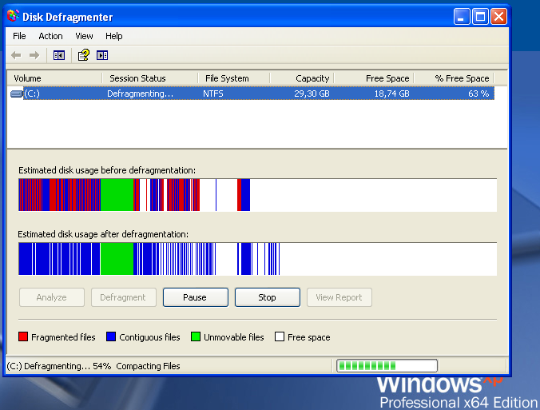Screen dimensions: 540x410
Task: Open the Action menu
Action: 50,36
